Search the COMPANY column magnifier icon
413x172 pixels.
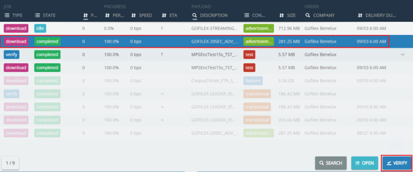pyautogui.click(x=308, y=16)
